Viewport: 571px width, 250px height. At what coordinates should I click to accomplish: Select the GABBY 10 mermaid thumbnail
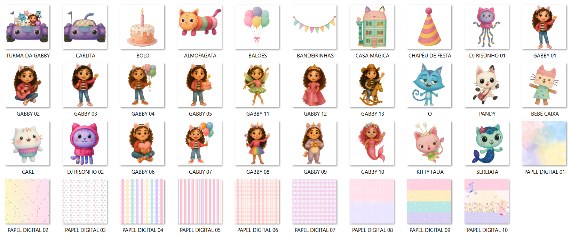pos(372,143)
